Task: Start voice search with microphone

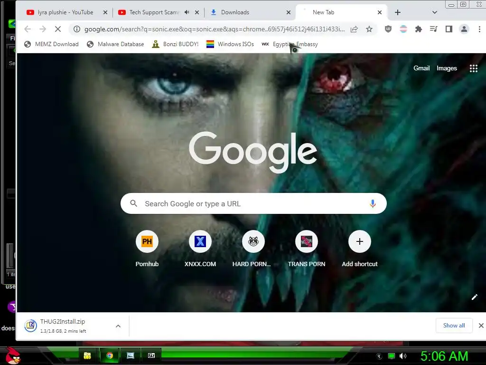Action: click(x=373, y=203)
